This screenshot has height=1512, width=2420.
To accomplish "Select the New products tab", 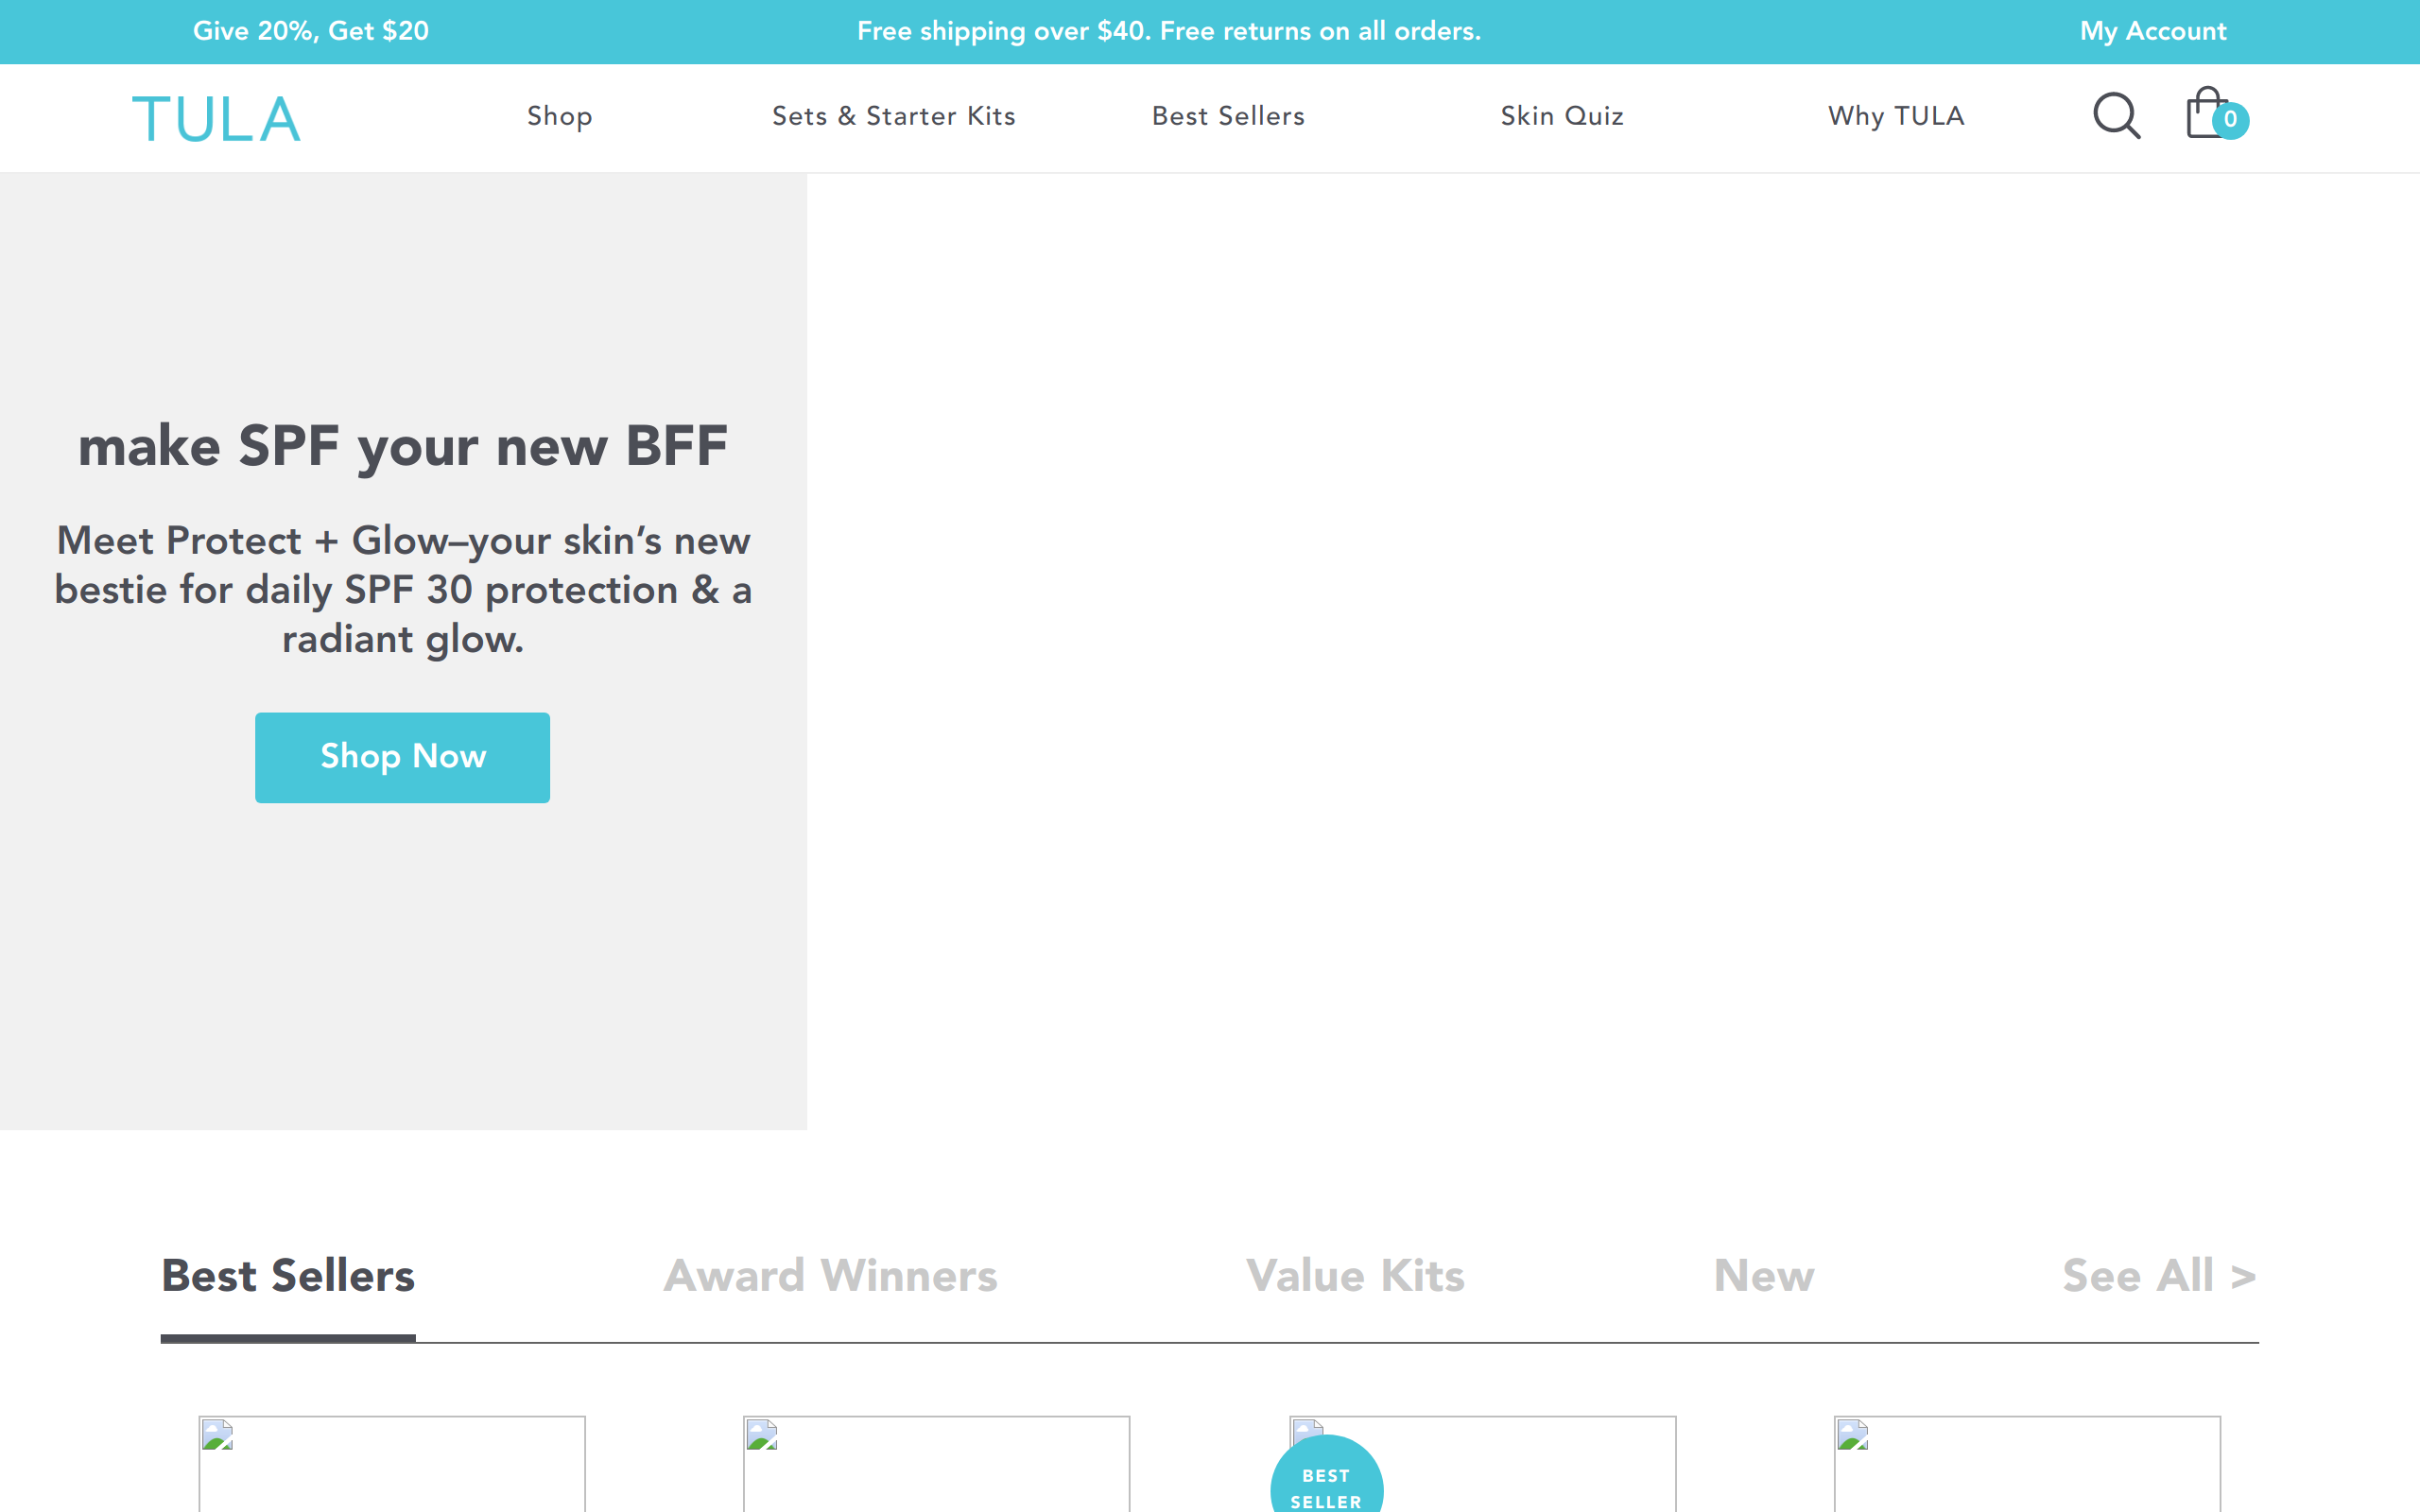I will point(1764,1275).
